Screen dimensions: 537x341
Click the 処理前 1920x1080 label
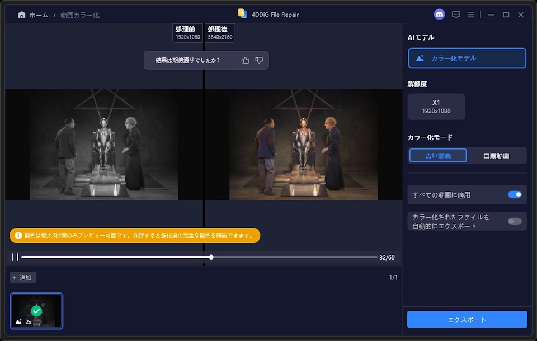[187, 33]
